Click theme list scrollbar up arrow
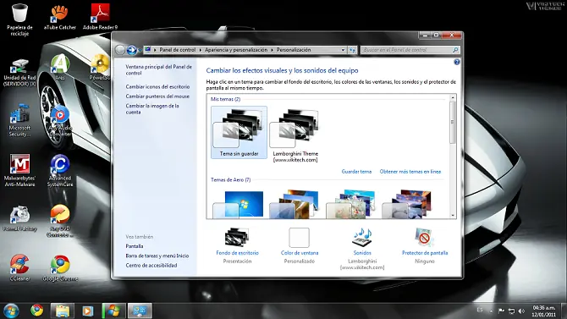 tap(453, 97)
